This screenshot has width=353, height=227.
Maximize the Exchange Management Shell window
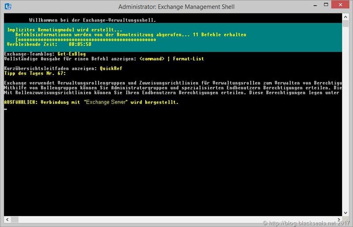pyautogui.click(x=326, y=5)
